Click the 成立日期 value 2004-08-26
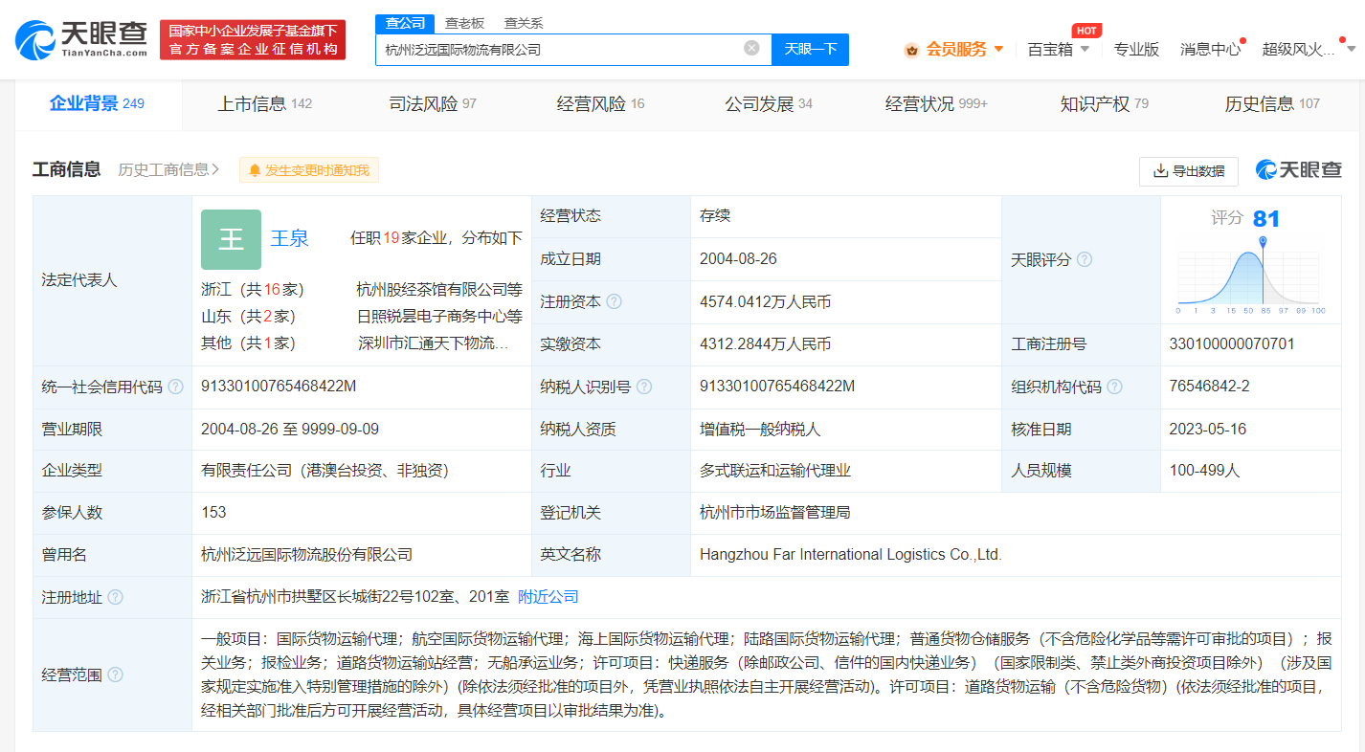This screenshot has height=752, width=1365. 738,259
